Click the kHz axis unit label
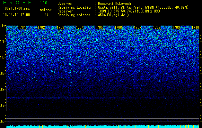This screenshot has height=128, width=202. (3, 26)
